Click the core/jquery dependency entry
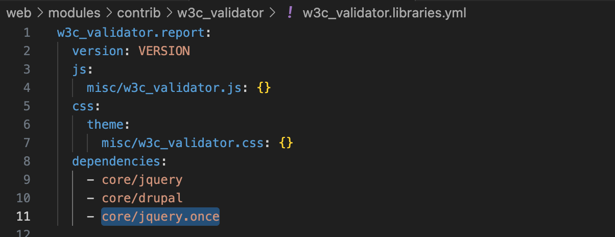The image size is (615, 237). [142, 180]
